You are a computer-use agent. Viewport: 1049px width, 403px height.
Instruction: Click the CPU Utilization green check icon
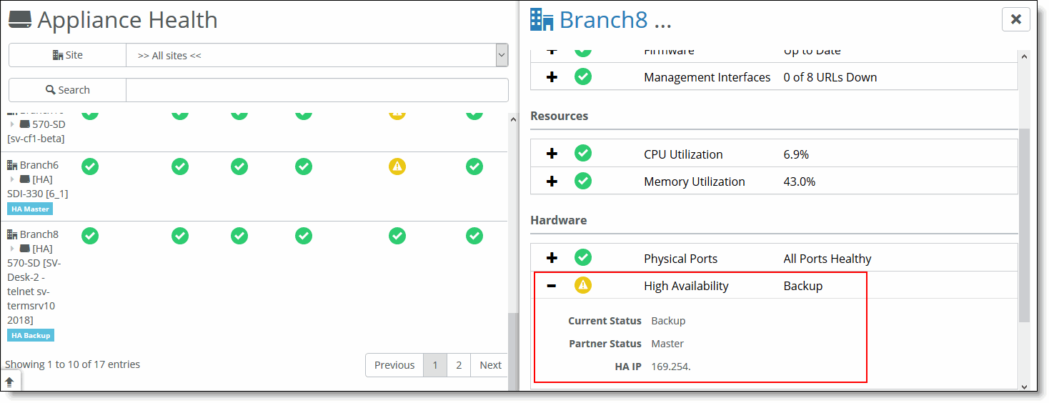tap(583, 154)
